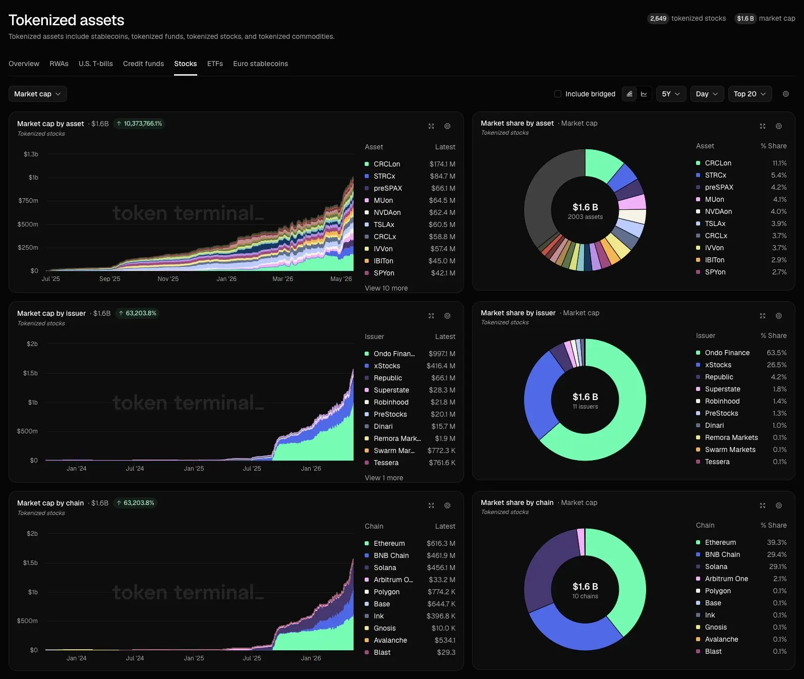The height and width of the screenshot is (679, 804).
Task: Toggle Ondo Finance in Market cap by issuer legend
Action: click(x=410, y=354)
